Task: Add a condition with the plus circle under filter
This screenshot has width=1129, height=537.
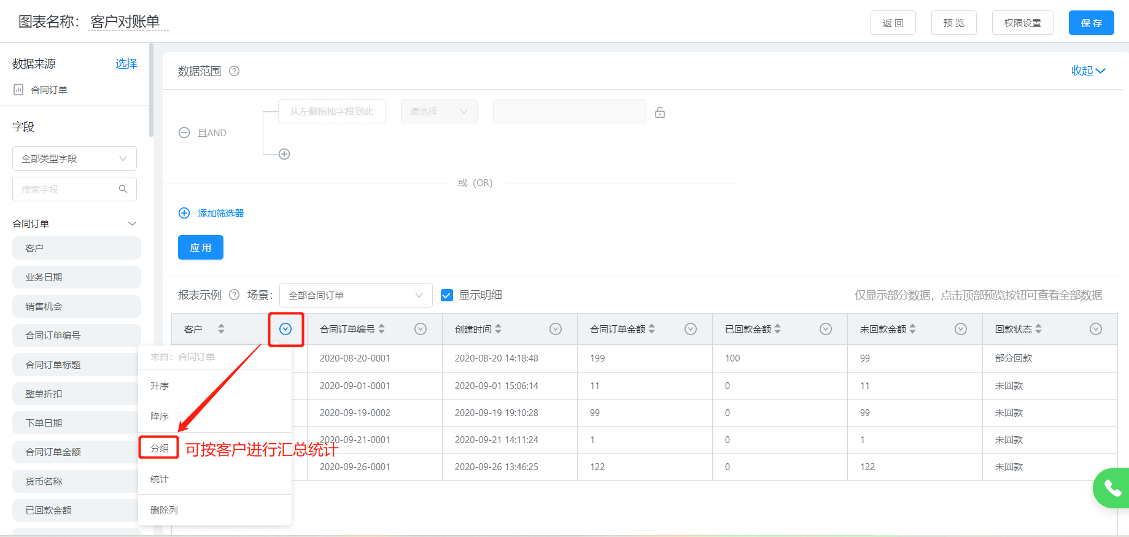Action: 284,154
